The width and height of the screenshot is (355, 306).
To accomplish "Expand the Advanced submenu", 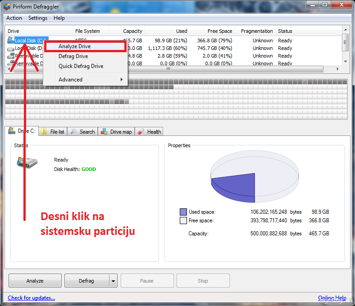I will (x=85, y=80).
